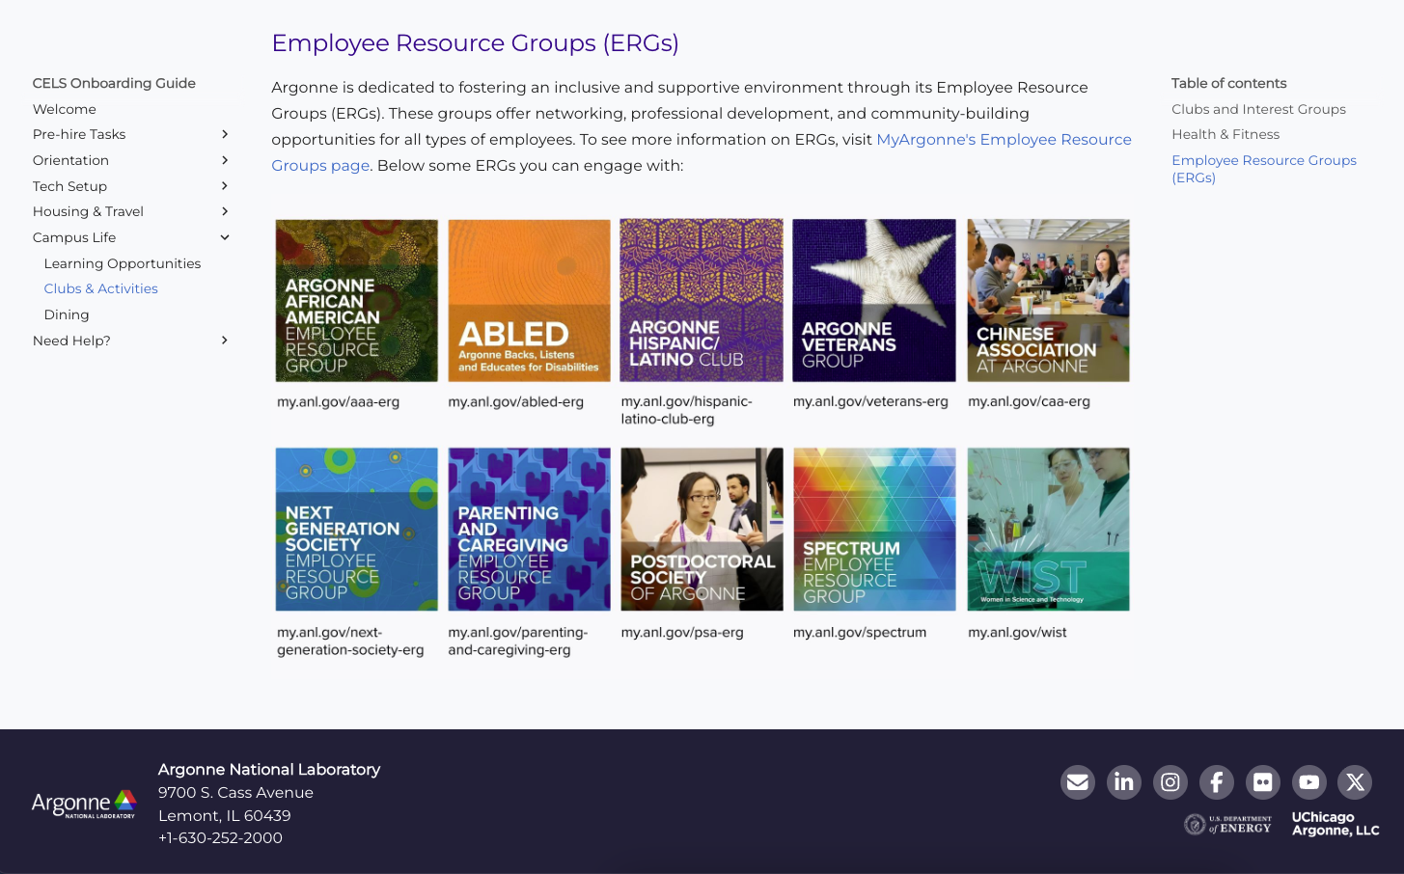This screenshot has height=874, width=1404.
Task: Click the U.S. Department of Energy logo
Action: 1226,824
